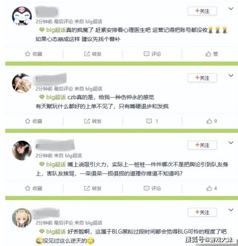Viewport: 238px width, 246px height.
Task: Like the czb 伤仲永 post
Action: click(x=212, y=121)
